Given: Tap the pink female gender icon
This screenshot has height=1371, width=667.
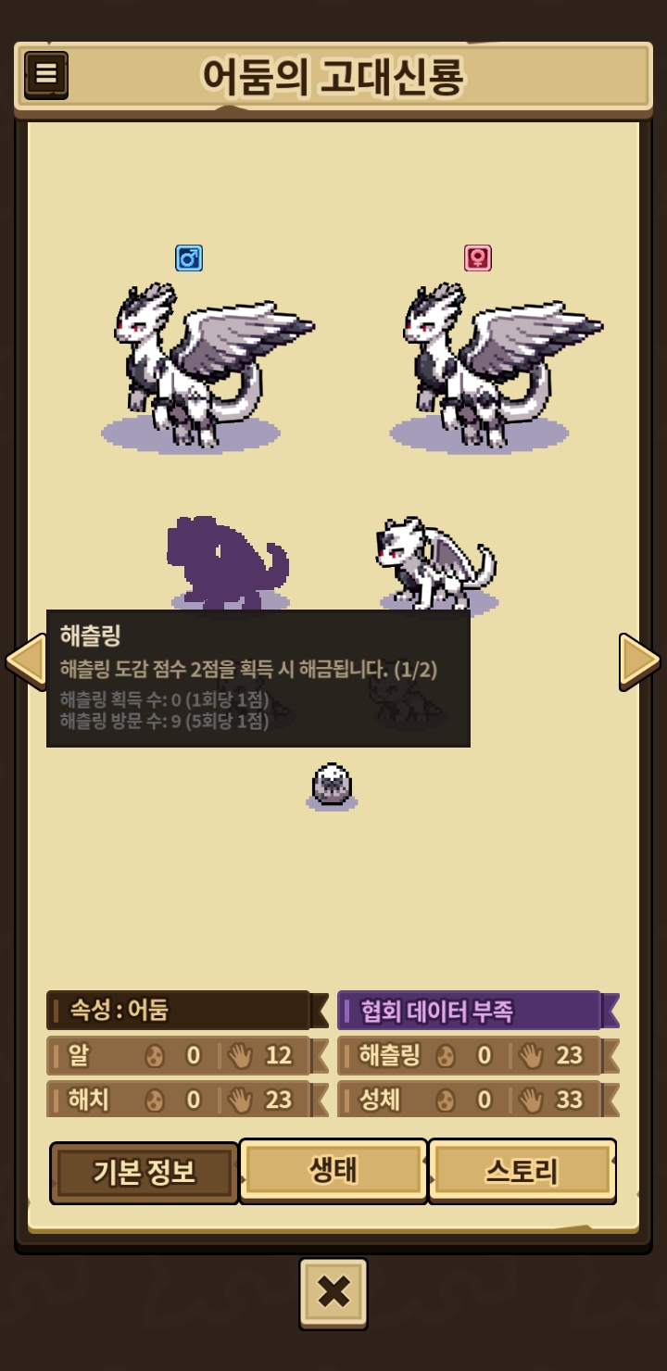Looking at the screenshot, I should click(x=478, y=258).
